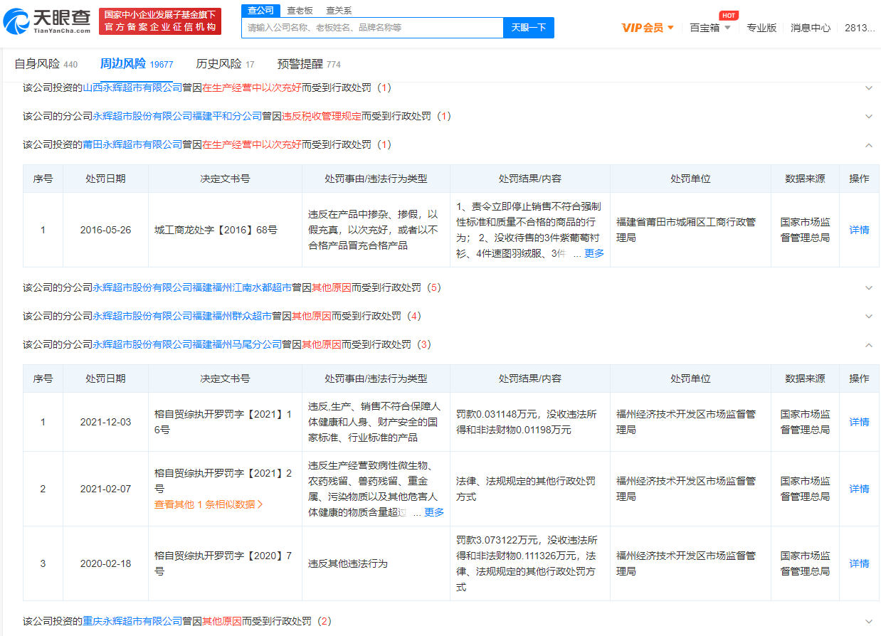Switch to the 历史风险 tab
881x636 pixels.
(225, 64)
